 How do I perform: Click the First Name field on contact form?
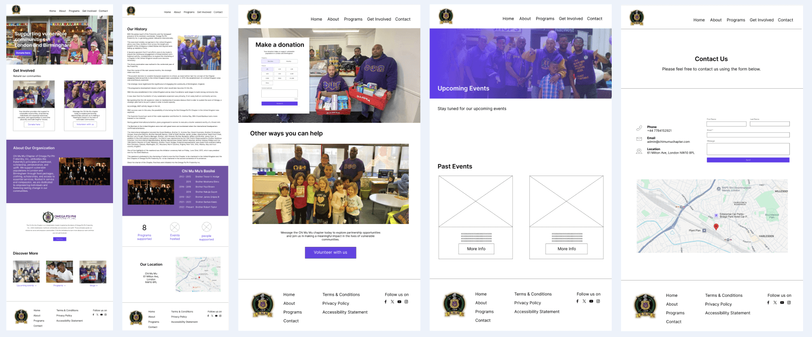click(x=726, y=124)
